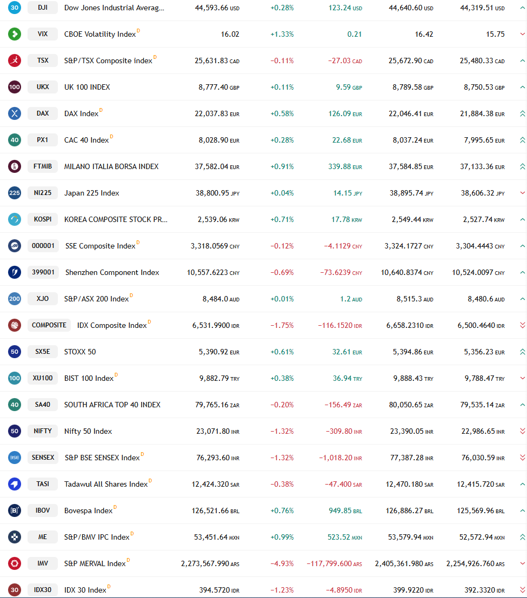Select MERVAL change −4.93%
The width and height of the screenshot is (527, 598).
click(x=282, y=563)
